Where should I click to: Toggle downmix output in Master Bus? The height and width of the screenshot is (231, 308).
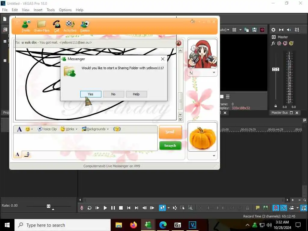click(281, 30)
